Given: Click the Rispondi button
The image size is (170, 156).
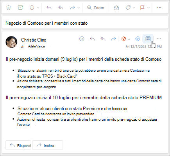Looking at the screenshot, I should 18,145.
